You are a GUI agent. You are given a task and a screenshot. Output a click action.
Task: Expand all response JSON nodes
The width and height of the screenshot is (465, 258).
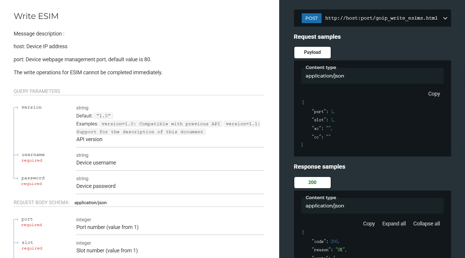(x=394, y=224)
